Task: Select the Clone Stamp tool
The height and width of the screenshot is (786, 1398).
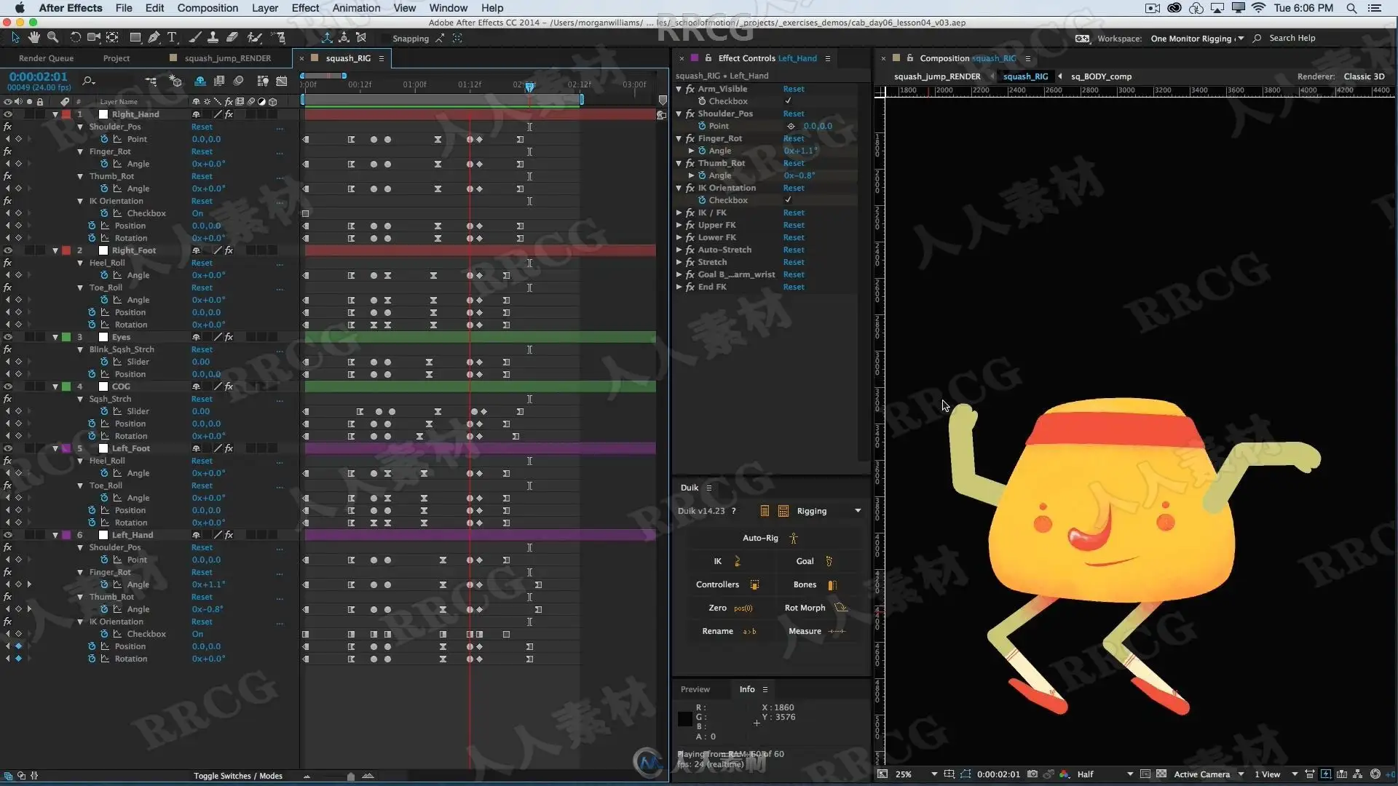Action: [x=213, y=37]
